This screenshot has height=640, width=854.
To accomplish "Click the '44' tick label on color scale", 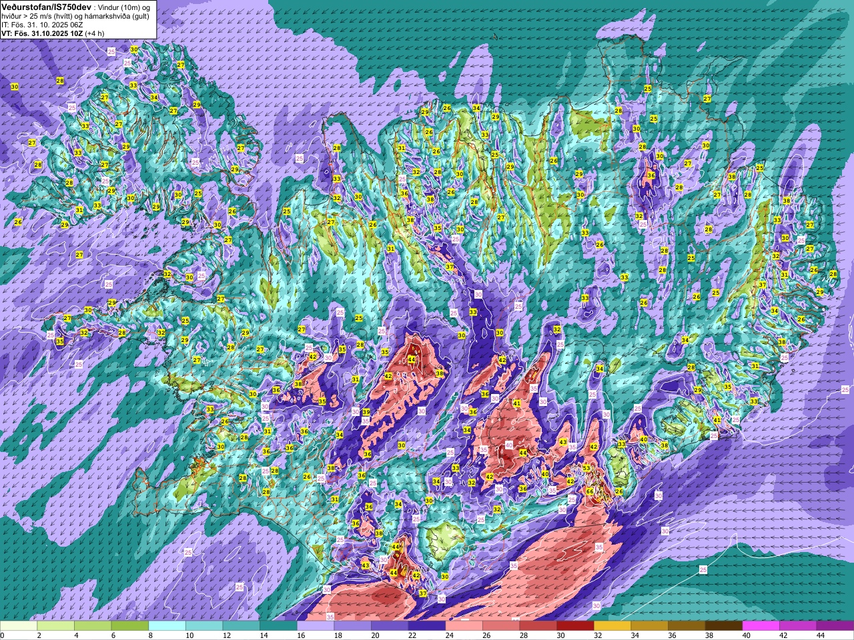I will [x=820, y=635].
